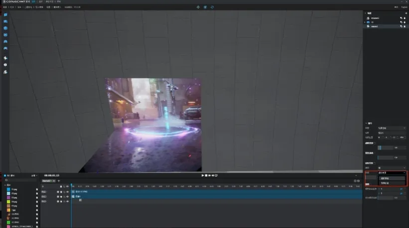Adjust the first properties slider
Viewport: 409px width, 228px height.
coord(386,148)
